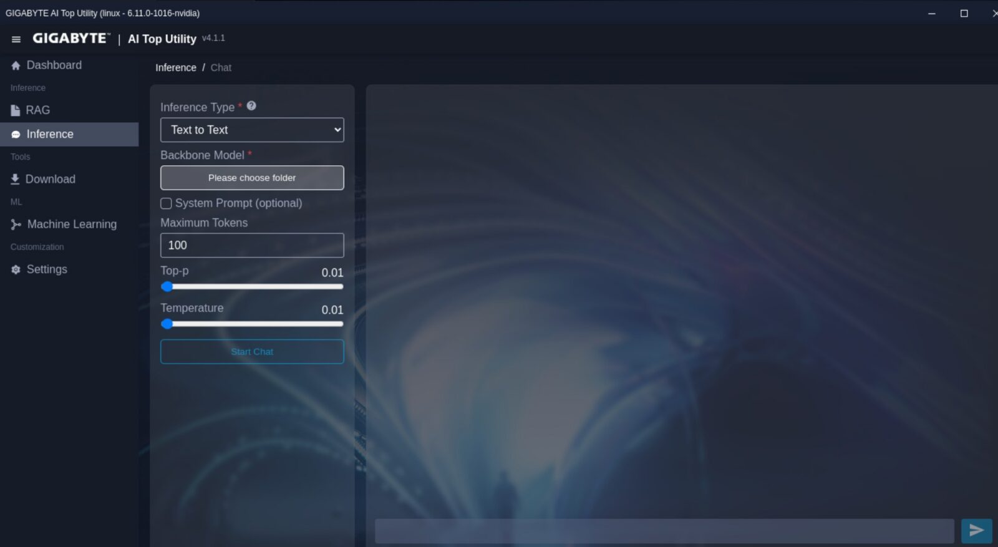This screenshot has height=547, width=998.
Task: Click the RAG document icon
Action: pos(16,110)
